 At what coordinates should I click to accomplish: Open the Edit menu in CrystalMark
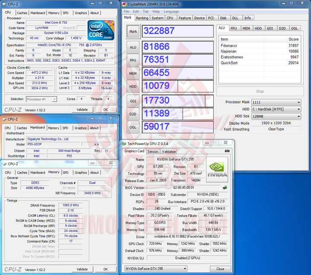136,12
